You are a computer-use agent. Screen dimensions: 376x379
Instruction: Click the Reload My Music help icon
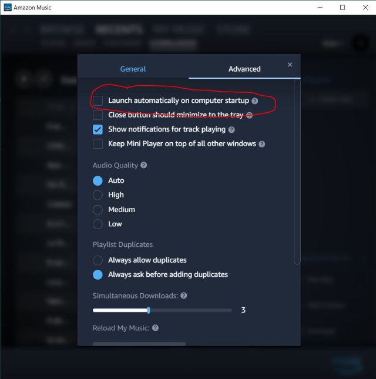tap(155, 328)
